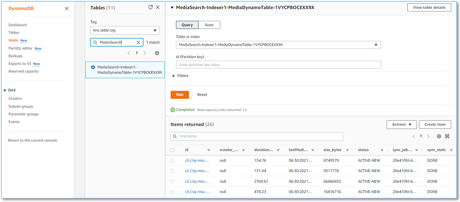The width and height of the screenshot is (460, 202).
Task: Focus the Find items search box
Action: coord(257,137)
